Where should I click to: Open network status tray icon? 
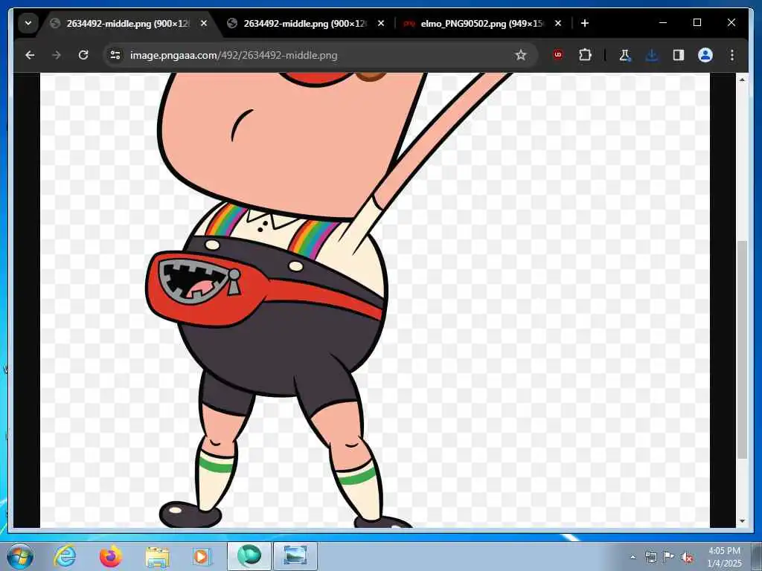[x=651, y=558]
